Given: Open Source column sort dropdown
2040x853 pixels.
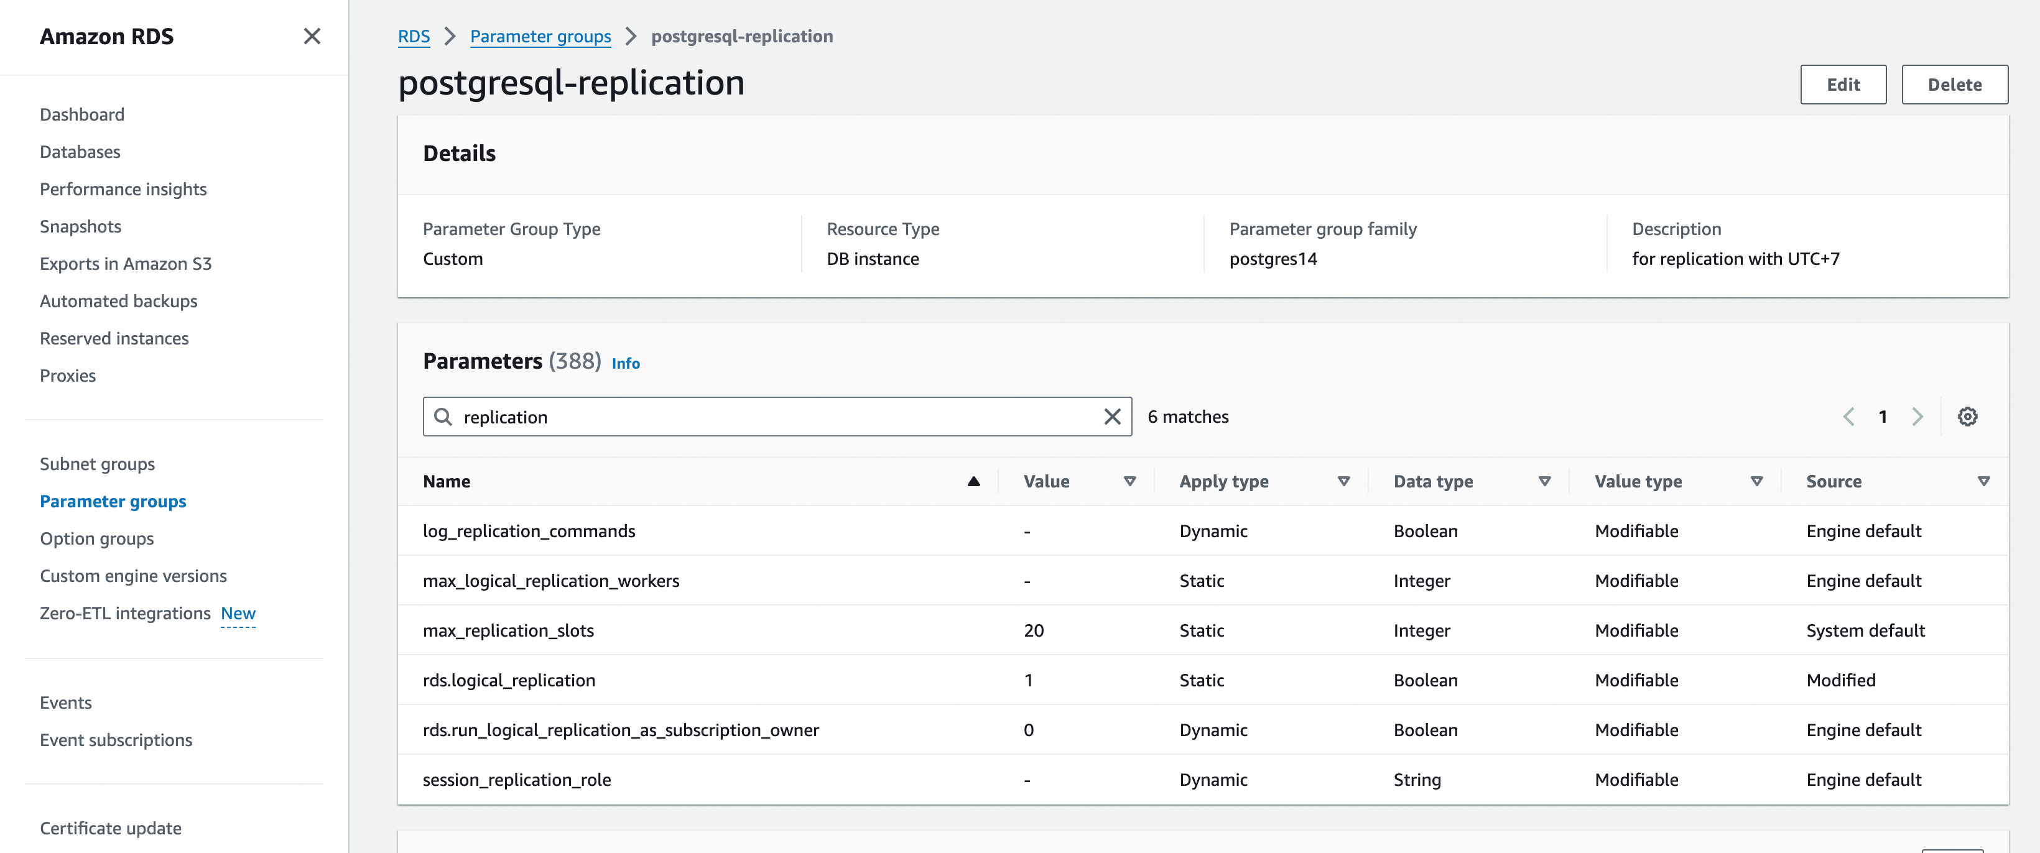Looking at the screenshot, I should click(1984, 481).
